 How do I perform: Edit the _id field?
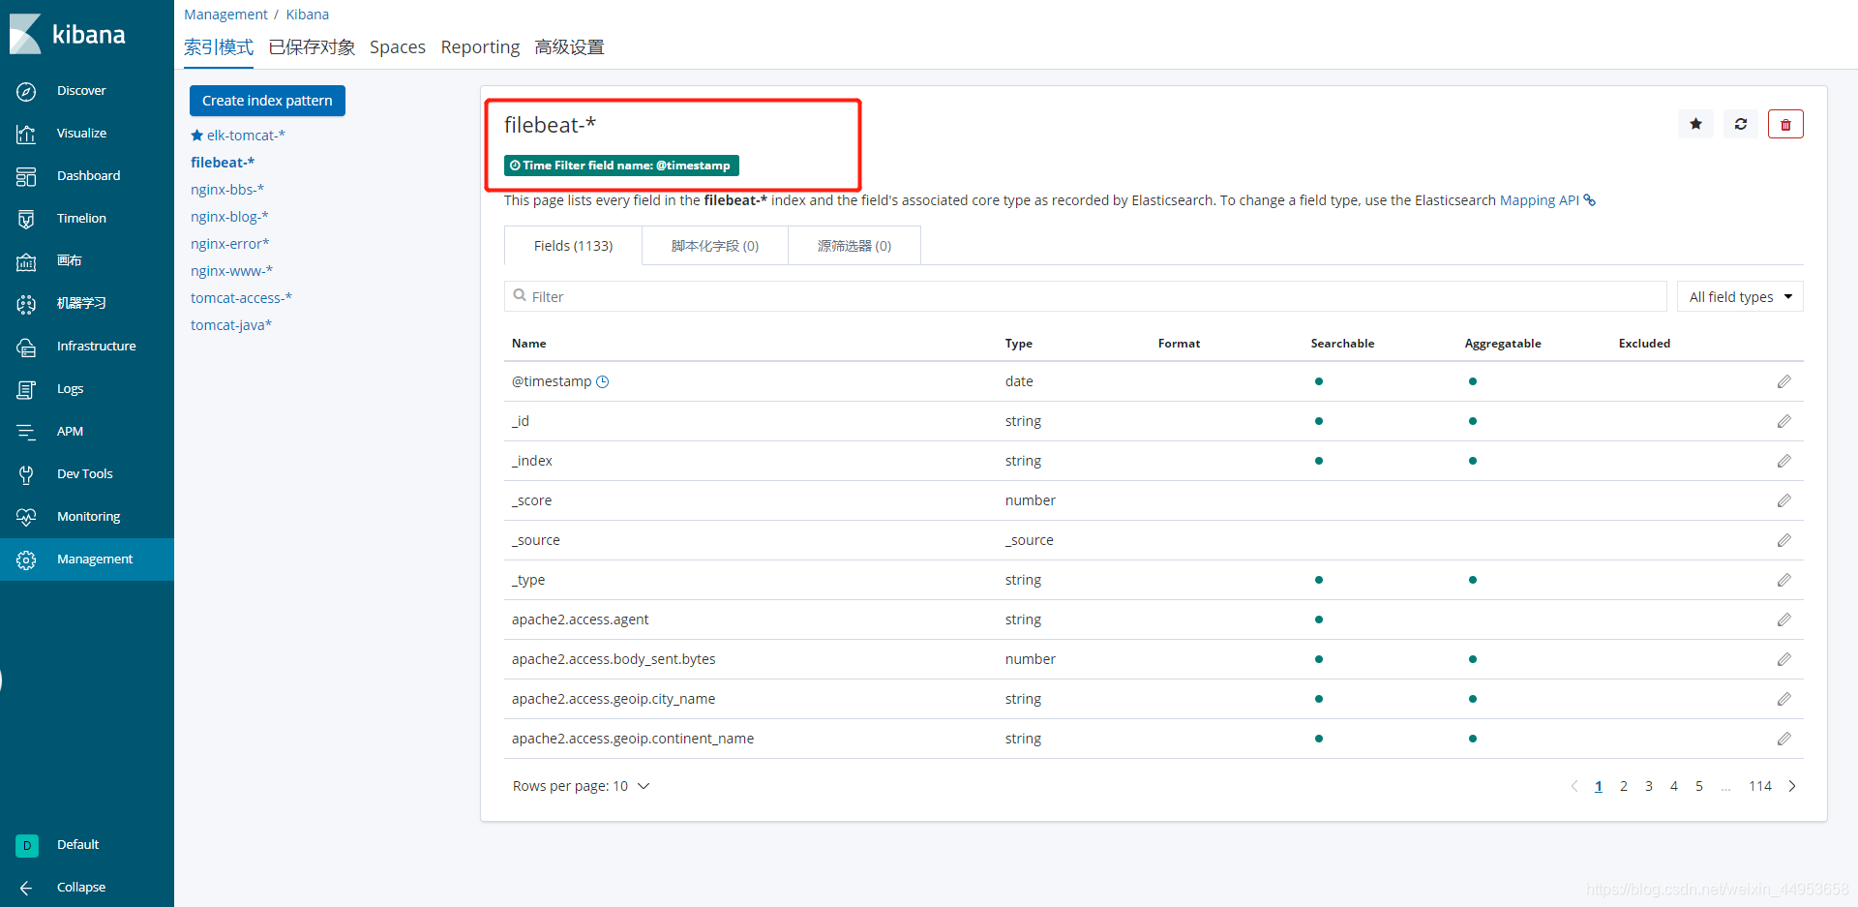pos(1783,422)
